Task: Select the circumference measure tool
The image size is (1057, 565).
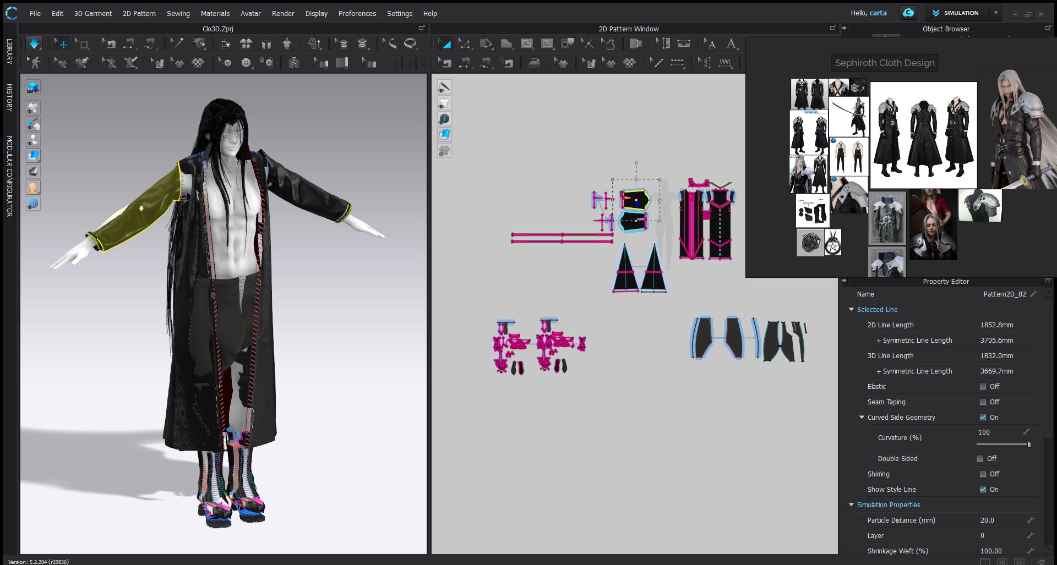Action: pyautogui.click(x=411, y=44)
